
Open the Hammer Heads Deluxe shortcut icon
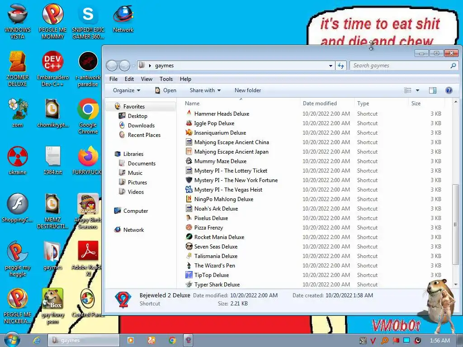[189, 113]
